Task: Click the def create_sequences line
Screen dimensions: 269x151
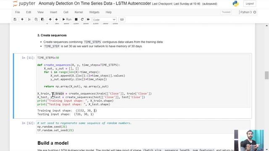Action: tap(79, 65)
